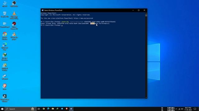Viewport: 199px width, 111px height.
Task: Open the Internet Download Manager desktop shortcut
Action: pyautogui.click(x=5, y=57)
